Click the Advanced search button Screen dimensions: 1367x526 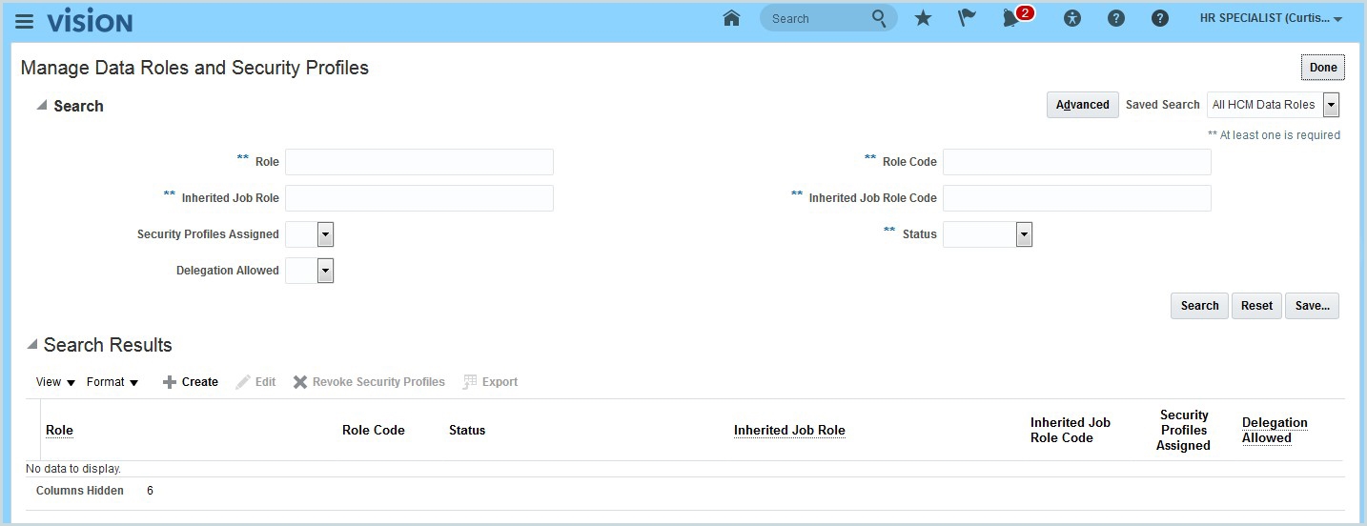click(x=1082, y=105)
